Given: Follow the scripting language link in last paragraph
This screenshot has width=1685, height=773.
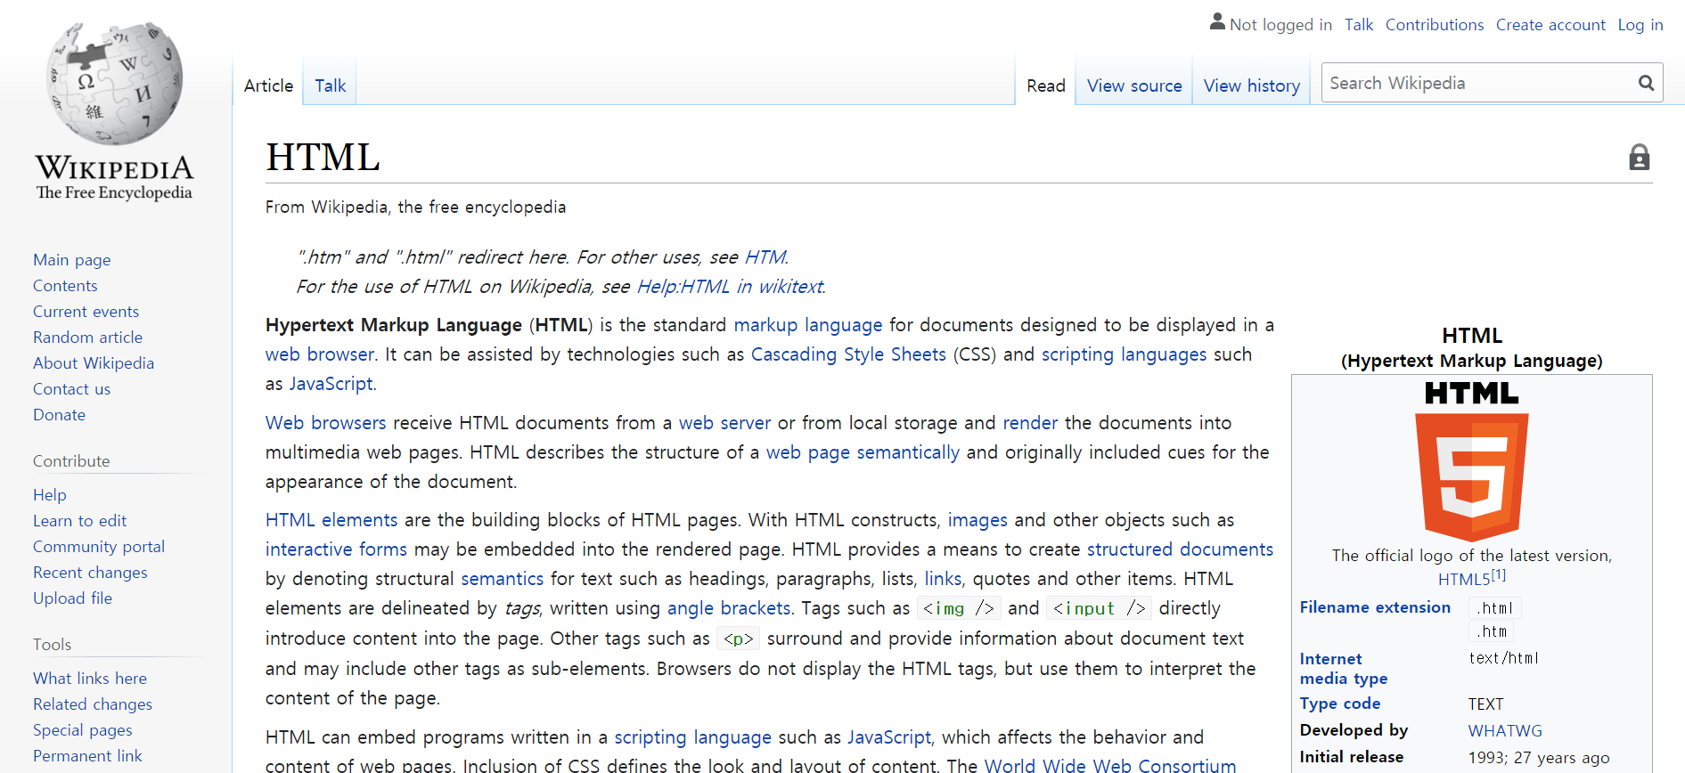Looking at the screenshot, I should [692, 737].
